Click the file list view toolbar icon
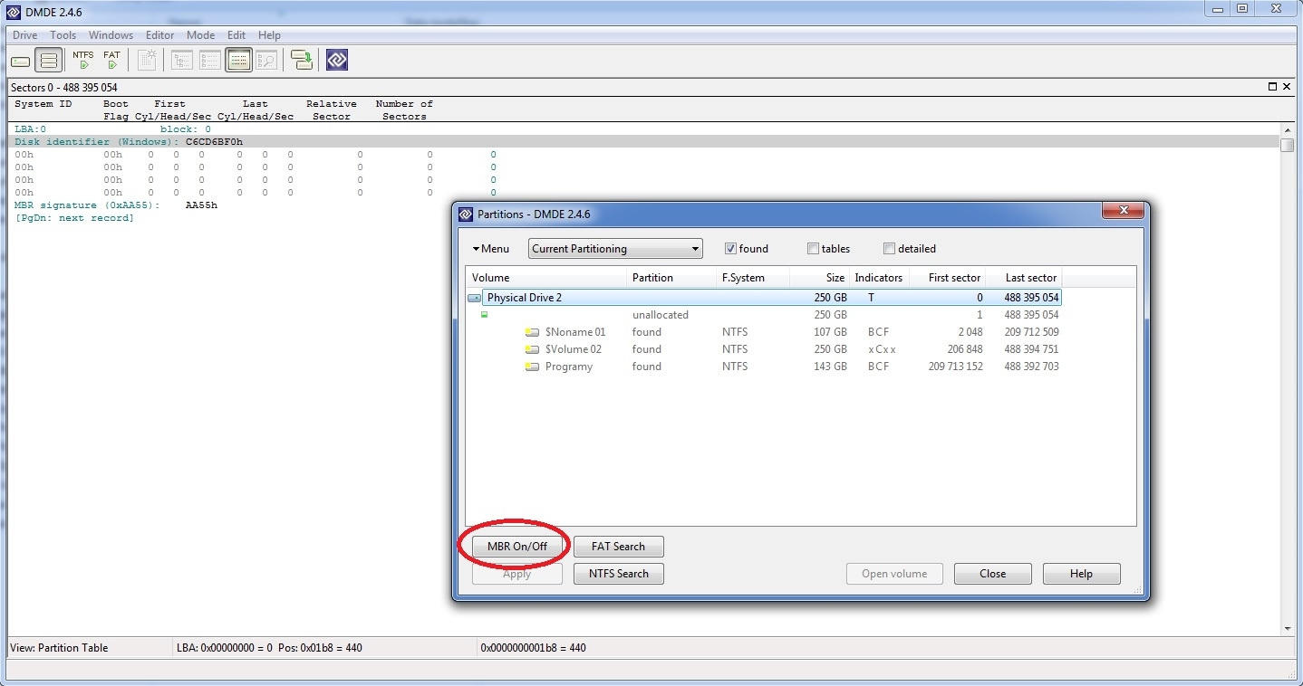This screenshot has width=1303, height=686. point(210,61)
